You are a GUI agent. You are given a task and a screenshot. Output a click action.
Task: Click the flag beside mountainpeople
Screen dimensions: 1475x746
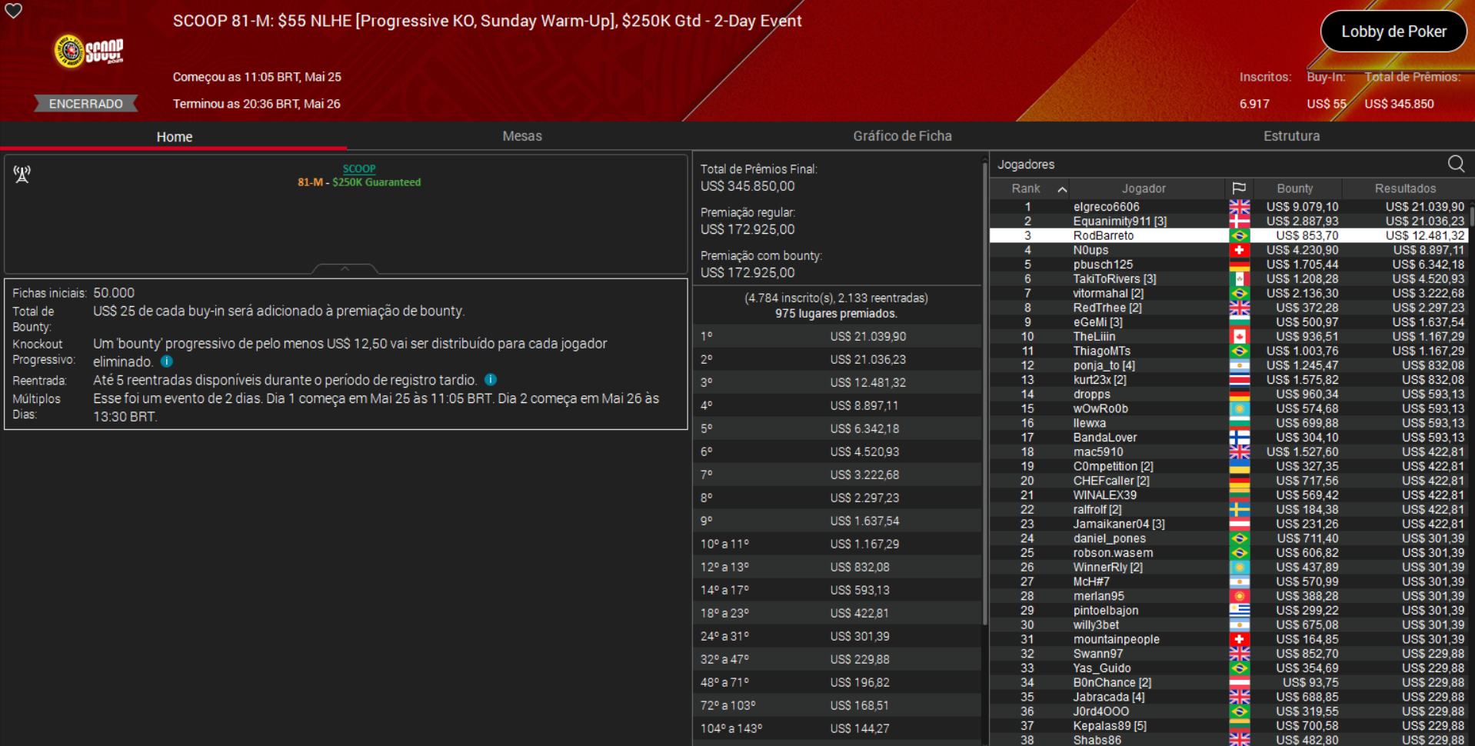[1239, 640]
